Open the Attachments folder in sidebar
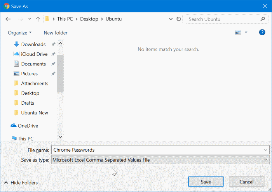 point(35,83)
